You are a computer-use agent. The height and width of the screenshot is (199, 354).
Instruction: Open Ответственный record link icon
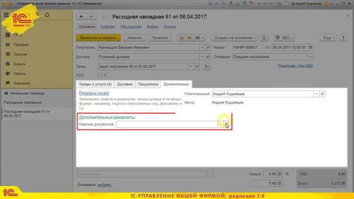pos(322,94)
